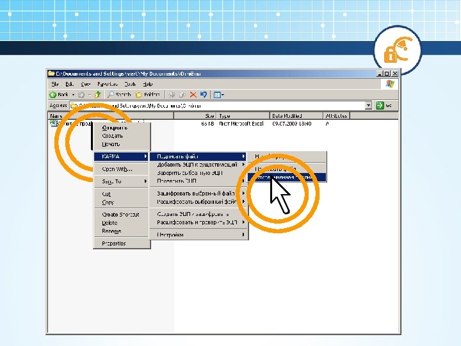This screenshot has width=461, height=346.
Task: Open the Favorites menu
Action: [x=108, y=84]
